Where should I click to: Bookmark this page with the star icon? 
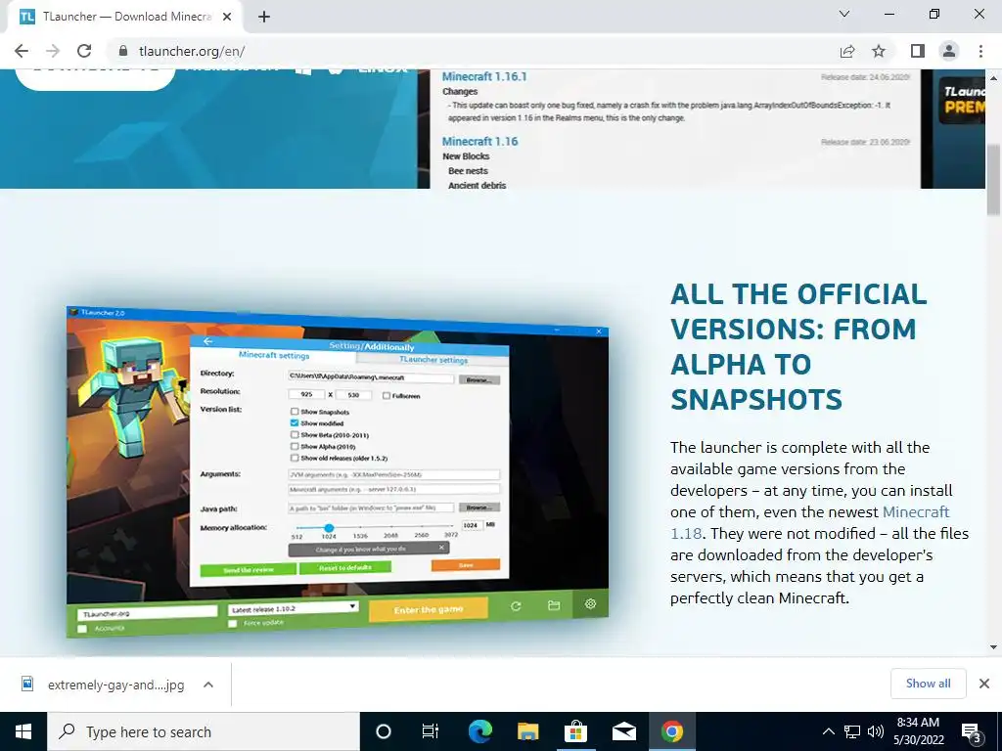pyautogui.click(x=879, y=51)
